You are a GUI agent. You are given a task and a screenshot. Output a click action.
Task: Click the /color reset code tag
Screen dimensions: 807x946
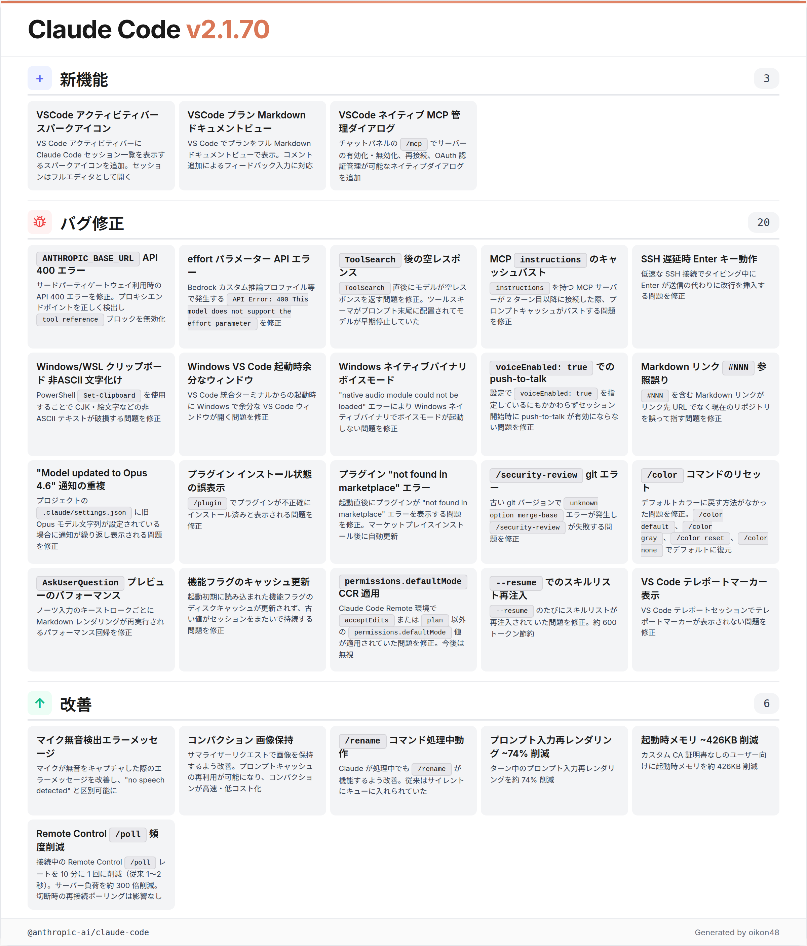[700, 538]
